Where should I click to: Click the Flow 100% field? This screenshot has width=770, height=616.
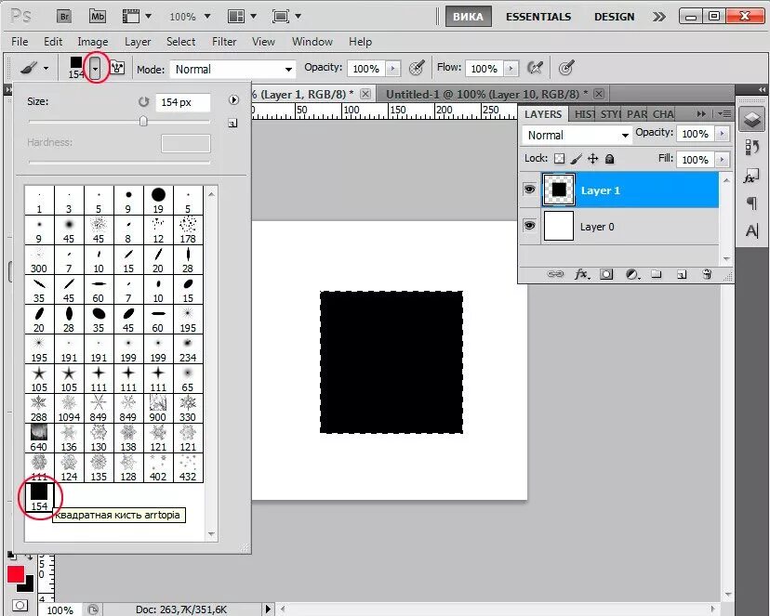[x=485, y=69]
